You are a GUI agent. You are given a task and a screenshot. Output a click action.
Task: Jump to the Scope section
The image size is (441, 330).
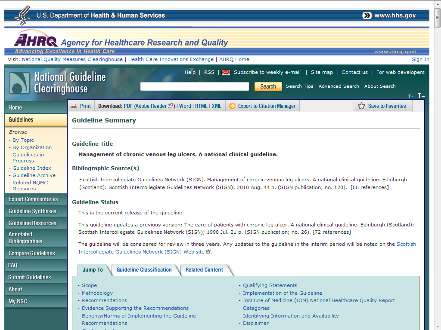pos(89,285)
